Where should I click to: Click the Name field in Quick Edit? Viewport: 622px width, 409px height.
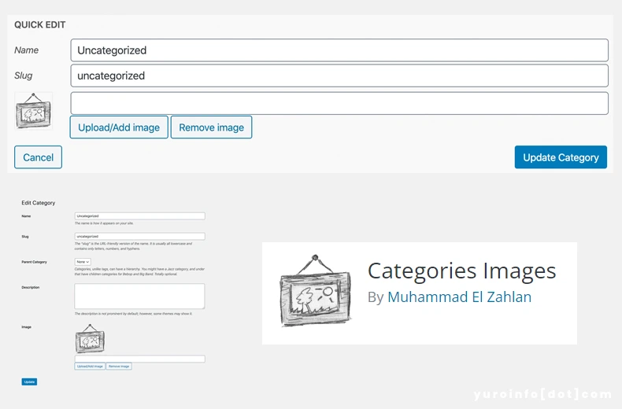point(339,50)
